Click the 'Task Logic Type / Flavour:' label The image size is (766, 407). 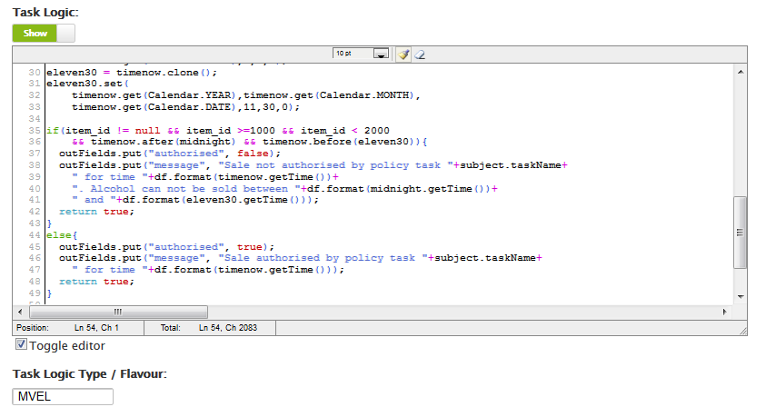click(89, 374)
